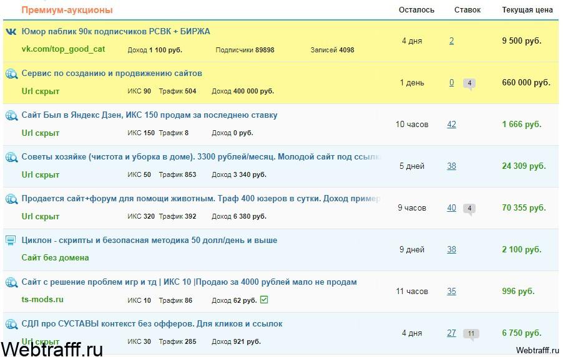Click the remaining time 9 дней
The width and height of the screenshot is (563, 357).
(x=412, y=250)
